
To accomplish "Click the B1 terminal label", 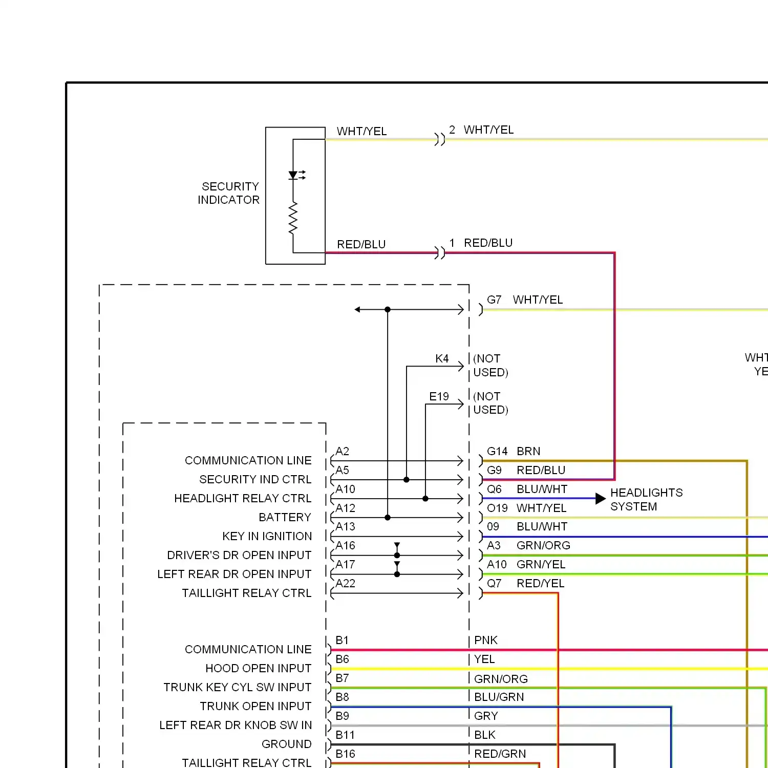I will pyautogui.click(x=342, y=640).
